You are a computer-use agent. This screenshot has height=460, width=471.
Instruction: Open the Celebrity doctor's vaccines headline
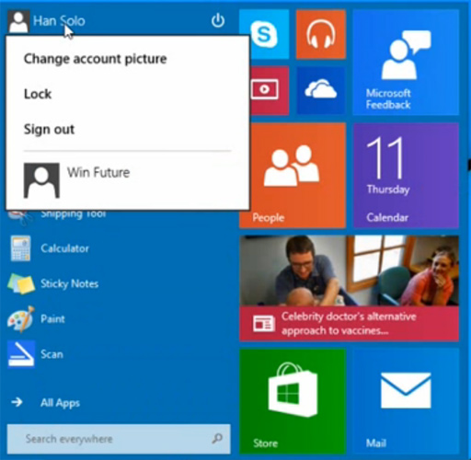click(x=349, y=324)
